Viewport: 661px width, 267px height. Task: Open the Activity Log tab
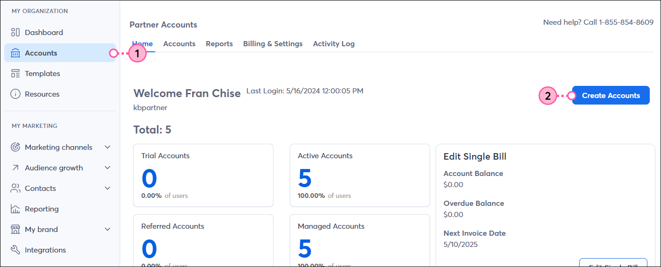pos(334,43)
